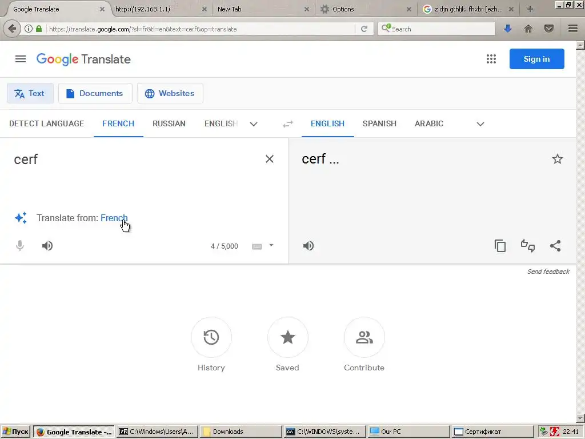Open the input tools dropdown arrow
This screenshot has height=439, width=585.
(271, 245)
